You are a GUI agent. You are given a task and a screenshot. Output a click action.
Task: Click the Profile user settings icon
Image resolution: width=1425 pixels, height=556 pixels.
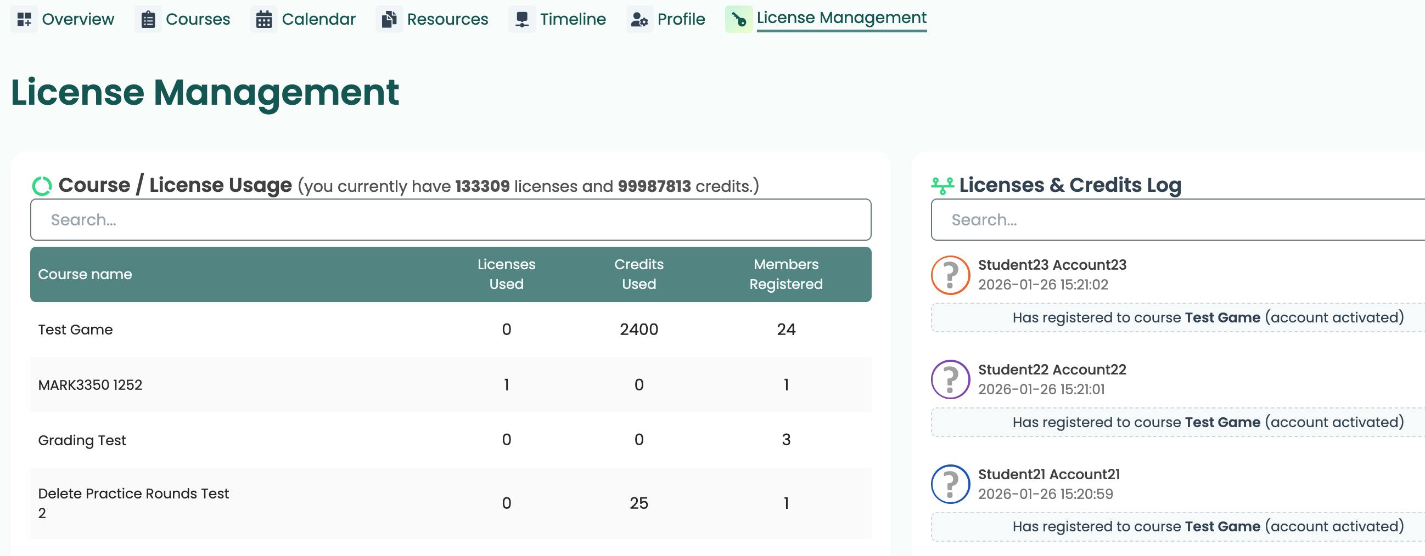click(x=639, y=18)
